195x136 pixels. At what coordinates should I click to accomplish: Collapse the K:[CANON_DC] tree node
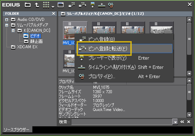point(13,30)
